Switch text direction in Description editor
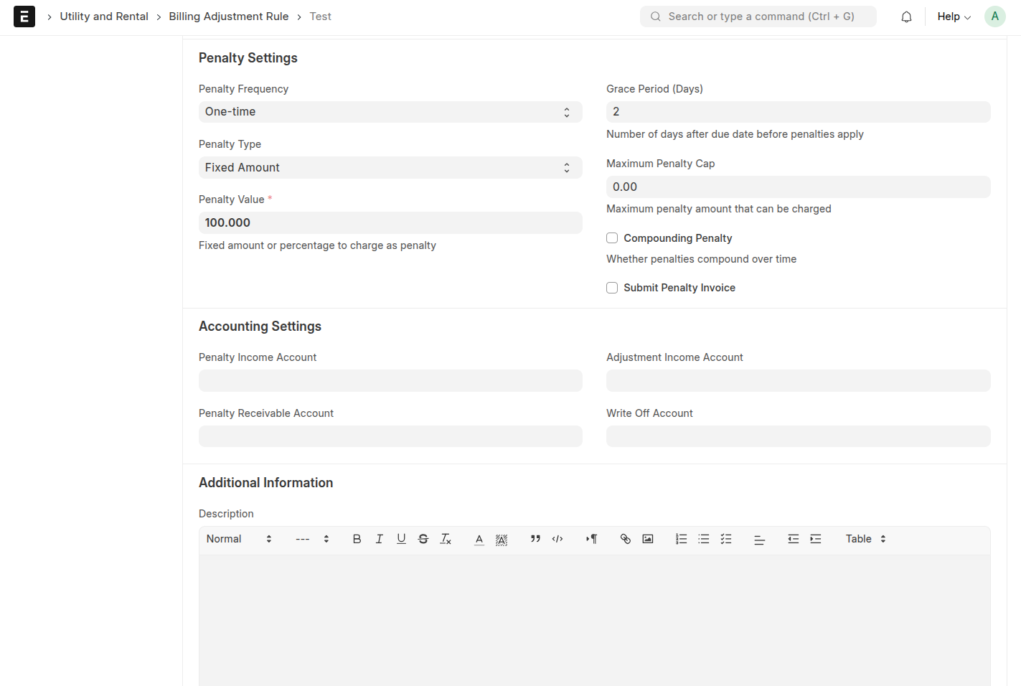Viewport: 1021px width, 686px height. (x=591, y=539)
